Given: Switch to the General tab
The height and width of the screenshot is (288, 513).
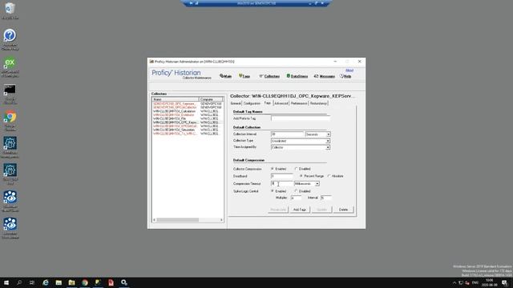Looking at the screenshot, I should [236, 103].
